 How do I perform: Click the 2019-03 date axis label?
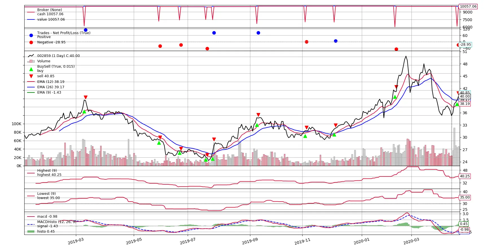(x=76, y=241)
